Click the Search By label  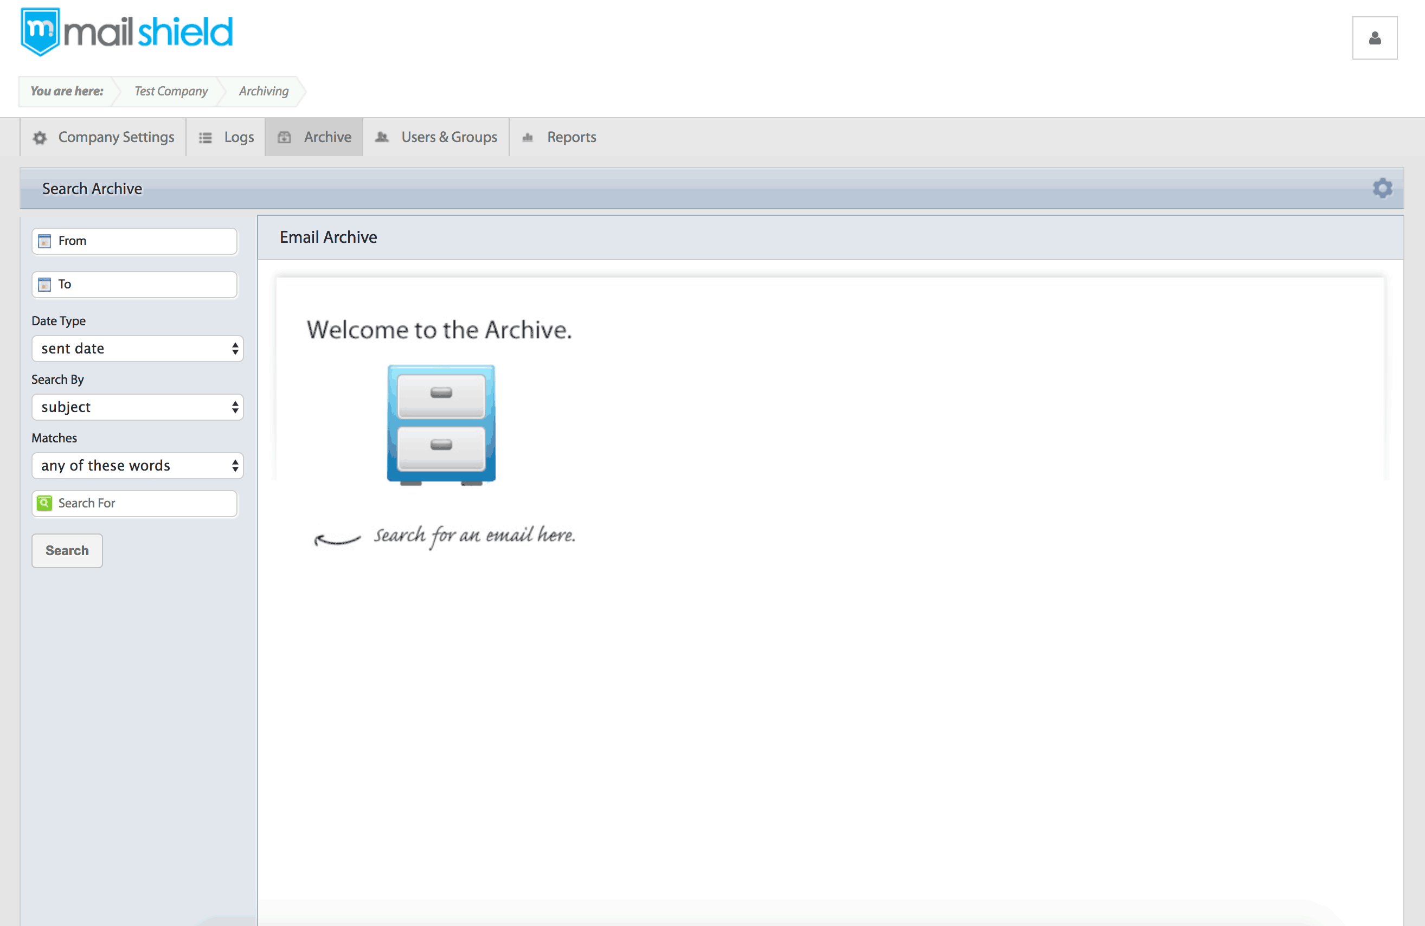pos(57,380)
